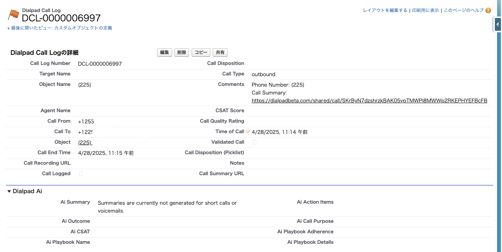Click the Ai Summary text about short calls
Image resolution: width=502 pixels, height=252 pixels.
point(167,207)
